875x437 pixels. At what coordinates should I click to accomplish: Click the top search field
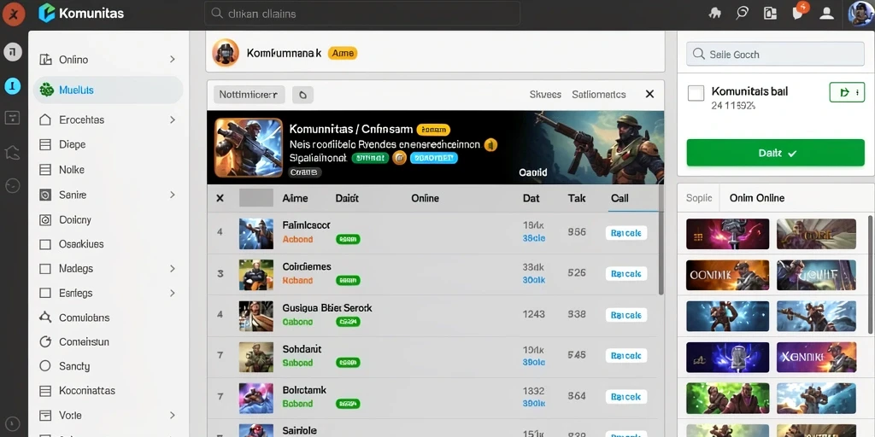point(362,14)
